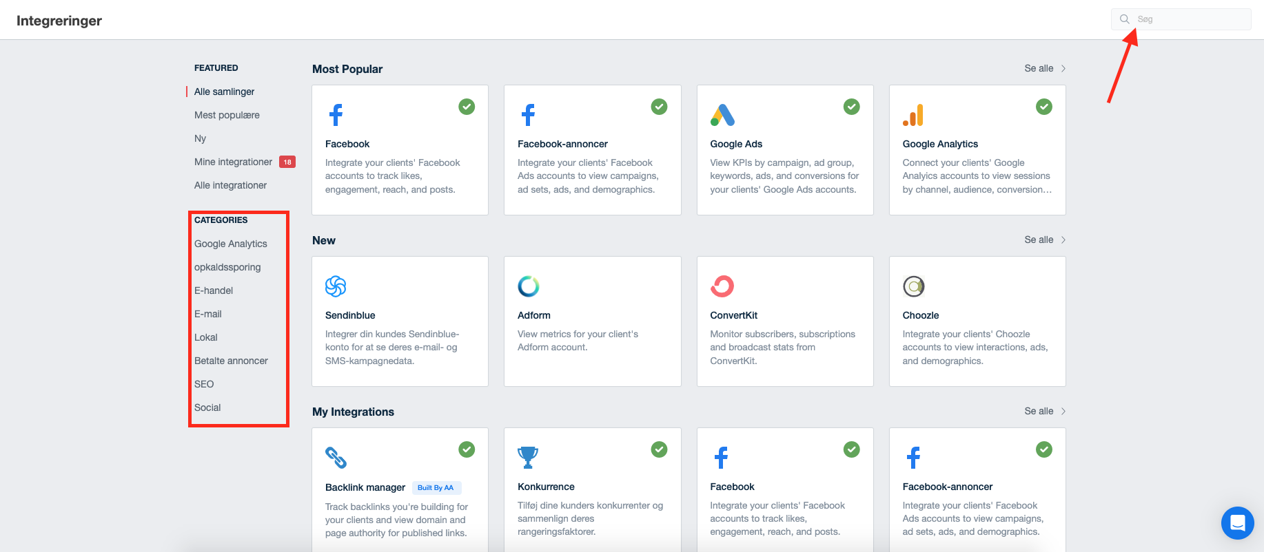This screenshot has height=552, width=1264.
Task: Filter by opkaldssporing category
Action: tap(227, 267)
